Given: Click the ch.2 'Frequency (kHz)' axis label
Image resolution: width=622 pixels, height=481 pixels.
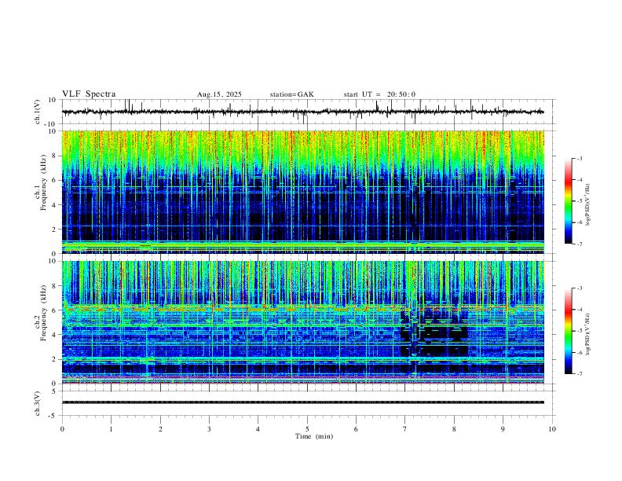Looking at the screenshot, I should [43, 312].
